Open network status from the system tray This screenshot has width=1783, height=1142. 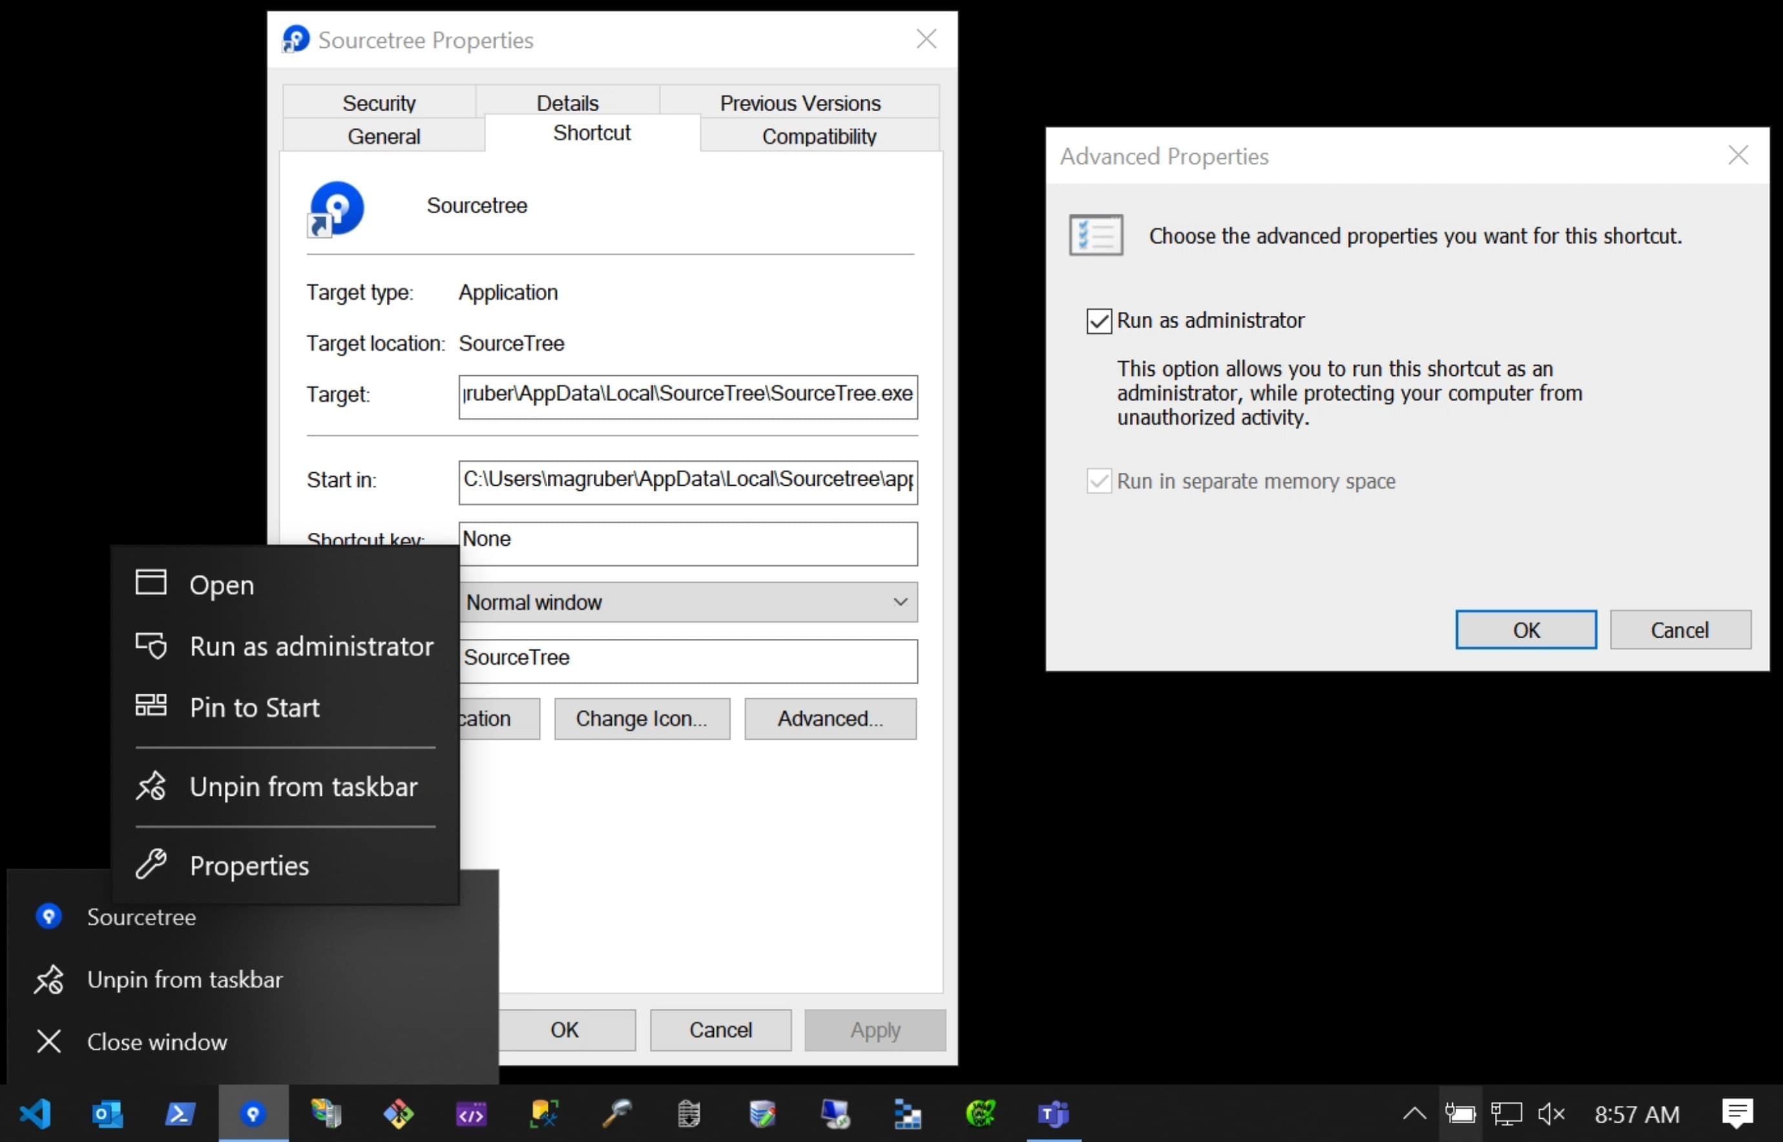[x=1506, y=1113]
